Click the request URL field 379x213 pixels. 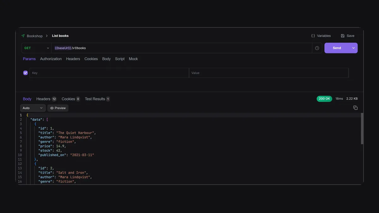point(182,48)
